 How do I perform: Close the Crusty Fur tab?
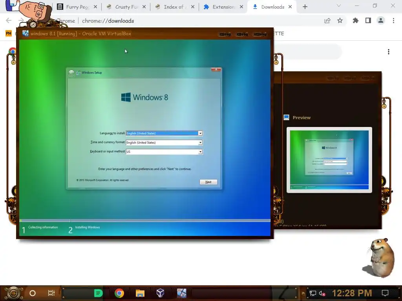point(144,7)
